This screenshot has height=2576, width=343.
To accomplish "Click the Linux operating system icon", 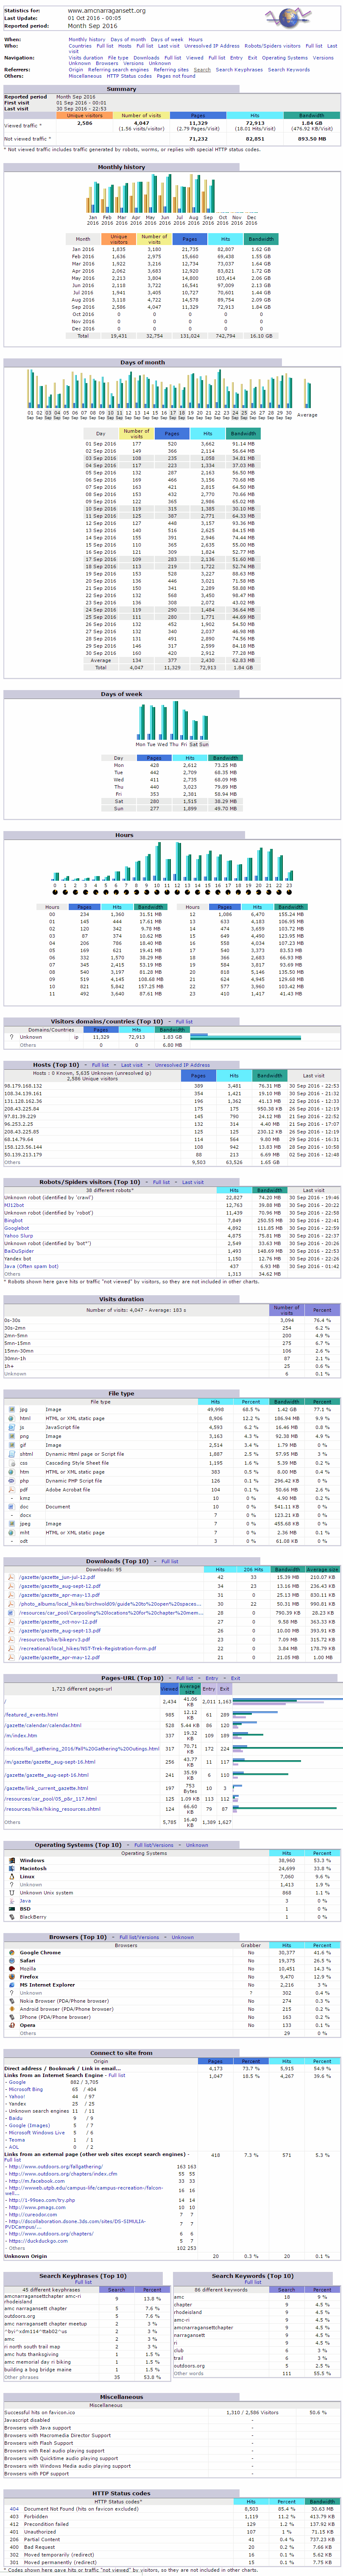I will pyautogui.click(x=10, y=1876).
